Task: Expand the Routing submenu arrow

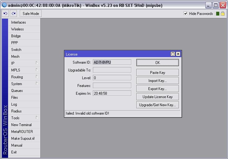Action: (x=37, y=77)
